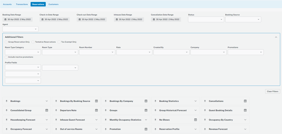Viewport: 282px width, 134px height.
Task: Pin the Inhouse Guest Forecast report
Action: coord(56,120)
